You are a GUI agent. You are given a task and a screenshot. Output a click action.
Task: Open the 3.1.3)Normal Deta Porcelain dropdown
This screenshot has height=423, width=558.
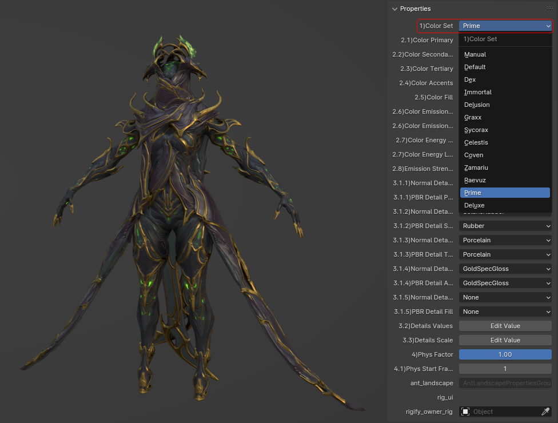point(505,240)
